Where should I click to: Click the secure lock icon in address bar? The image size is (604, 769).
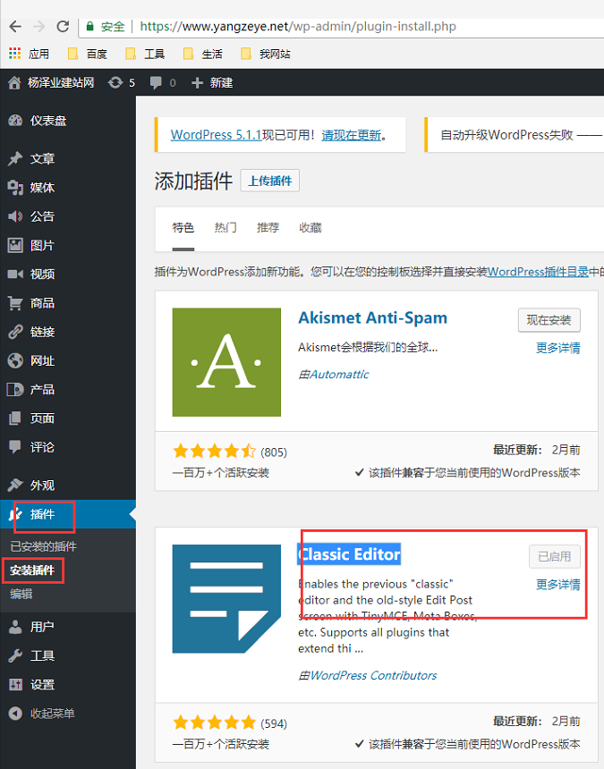coord(89,27)
